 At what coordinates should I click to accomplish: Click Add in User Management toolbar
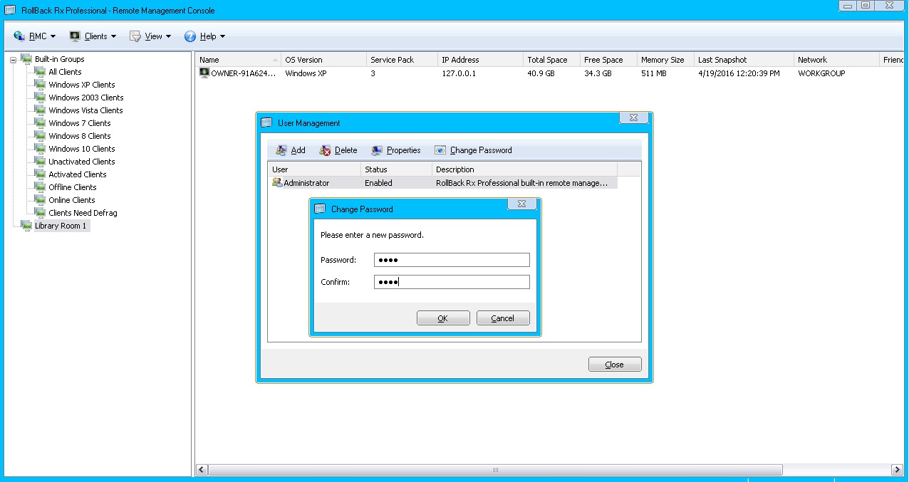click(x=291, y=150)
